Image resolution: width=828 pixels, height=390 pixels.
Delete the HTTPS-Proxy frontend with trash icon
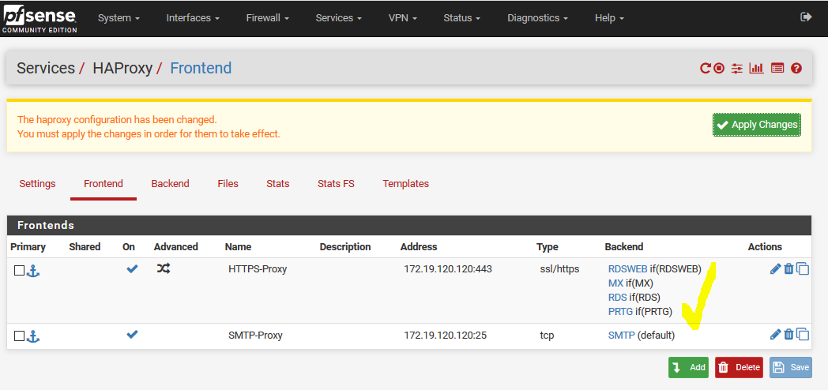click(789, 268)
